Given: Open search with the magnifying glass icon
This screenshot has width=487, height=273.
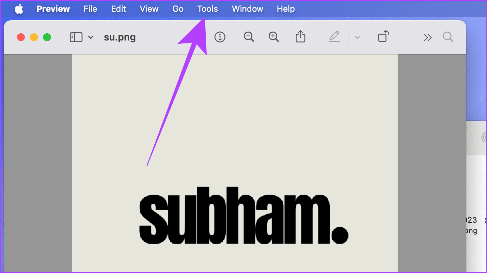Looking at the screenshot, I should [x=448, y=37].
